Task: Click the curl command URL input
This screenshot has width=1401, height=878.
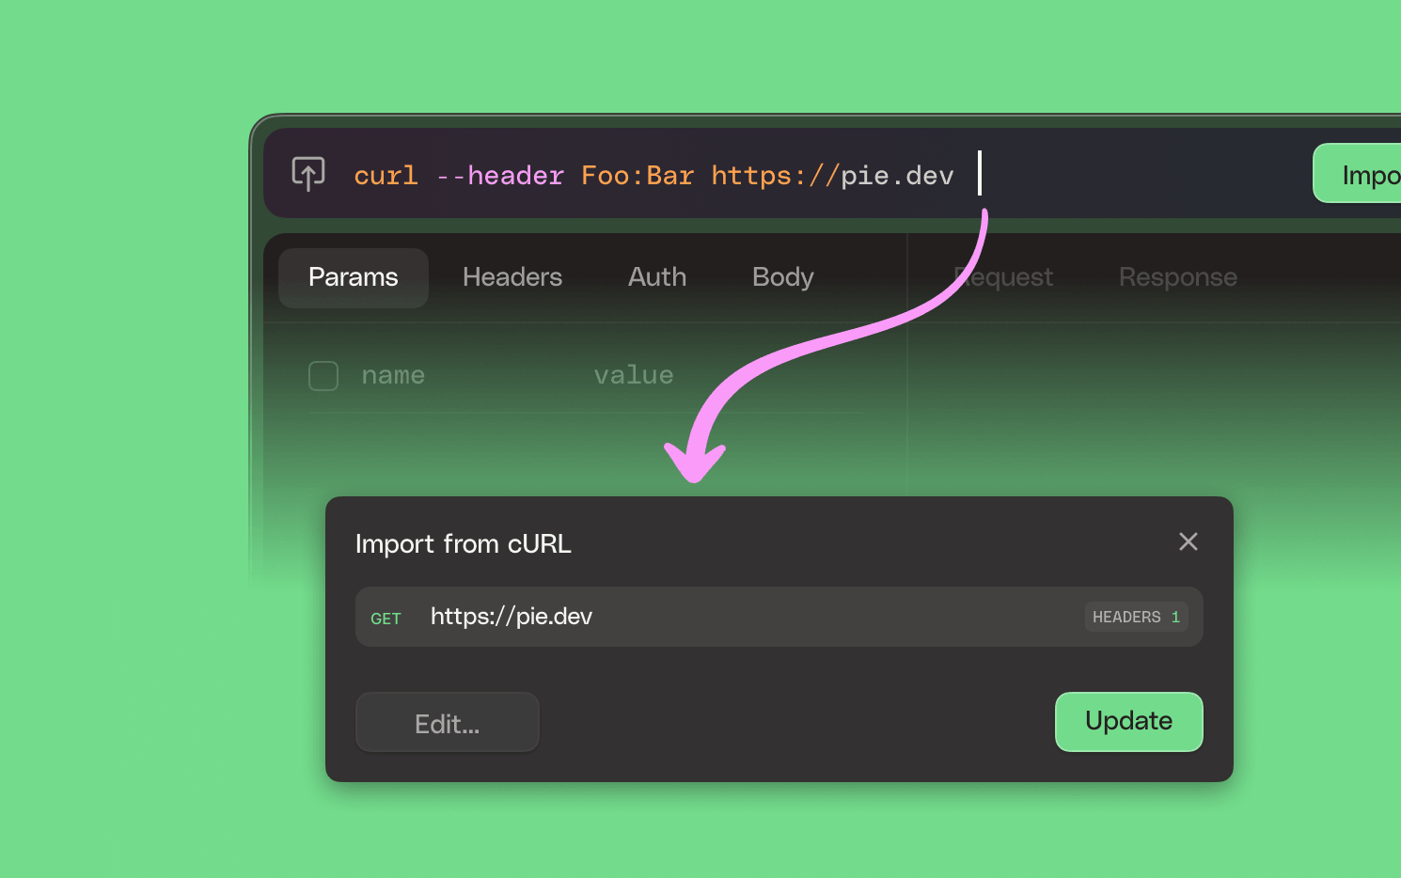Action: (653, 175)
